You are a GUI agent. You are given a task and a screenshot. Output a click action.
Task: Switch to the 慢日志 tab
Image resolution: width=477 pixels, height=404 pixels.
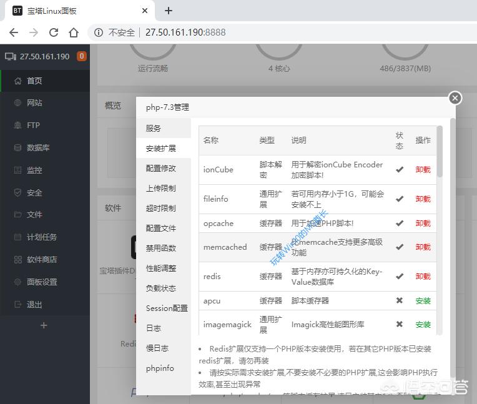164,348
